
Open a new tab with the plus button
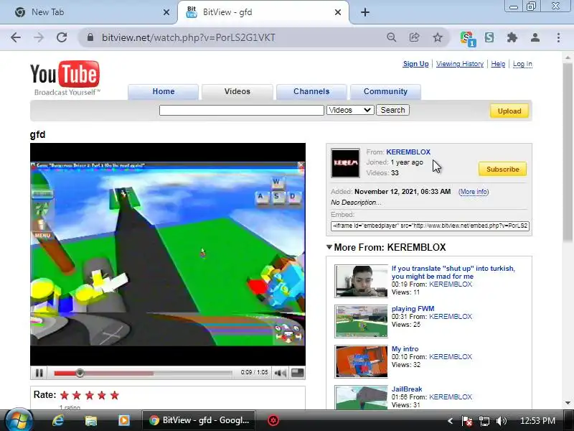[x=365, y=12]
